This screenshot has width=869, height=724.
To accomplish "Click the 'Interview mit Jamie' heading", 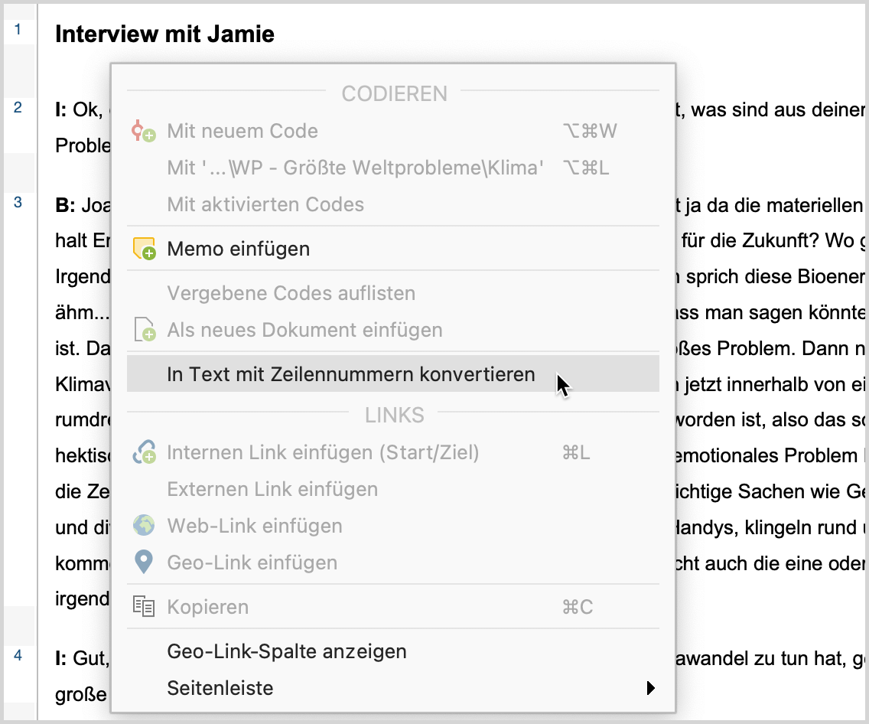I will [164, 34].
